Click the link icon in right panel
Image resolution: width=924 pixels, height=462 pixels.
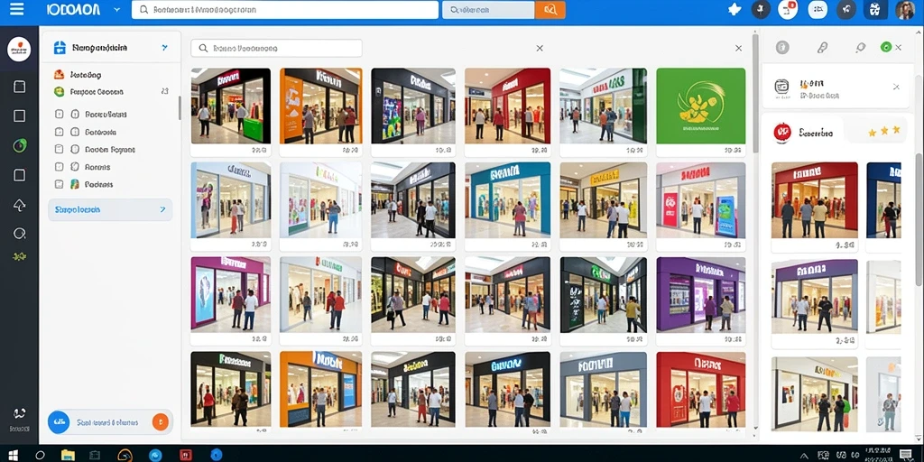click(x=822, y=48)
